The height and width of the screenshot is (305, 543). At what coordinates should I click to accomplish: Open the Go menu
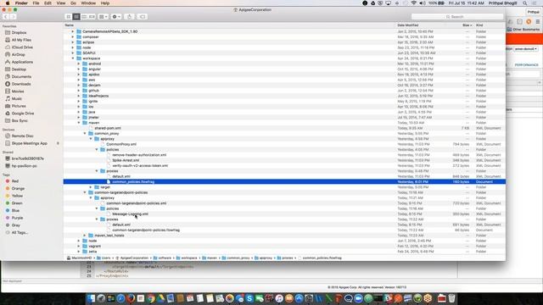(73, 3)
